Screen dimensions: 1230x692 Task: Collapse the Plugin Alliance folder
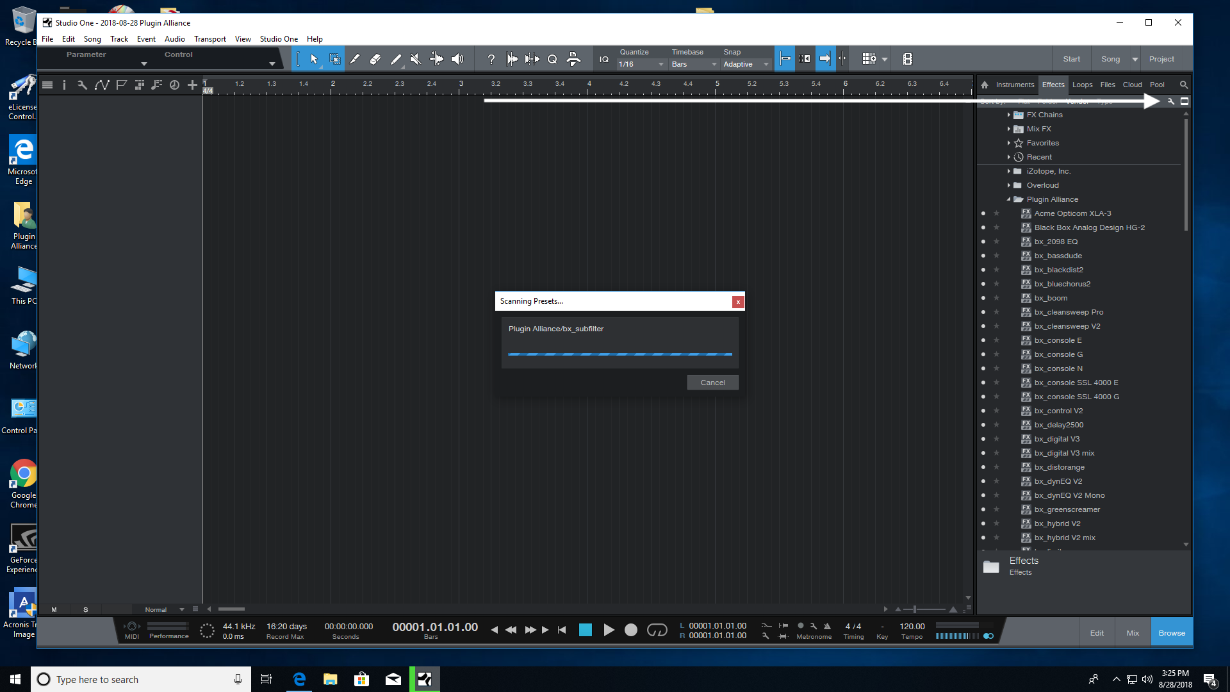(1008, 199)
